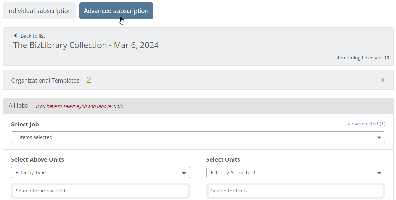Click the green templates count number 2

pyautogui.click(x=89, y=80)
